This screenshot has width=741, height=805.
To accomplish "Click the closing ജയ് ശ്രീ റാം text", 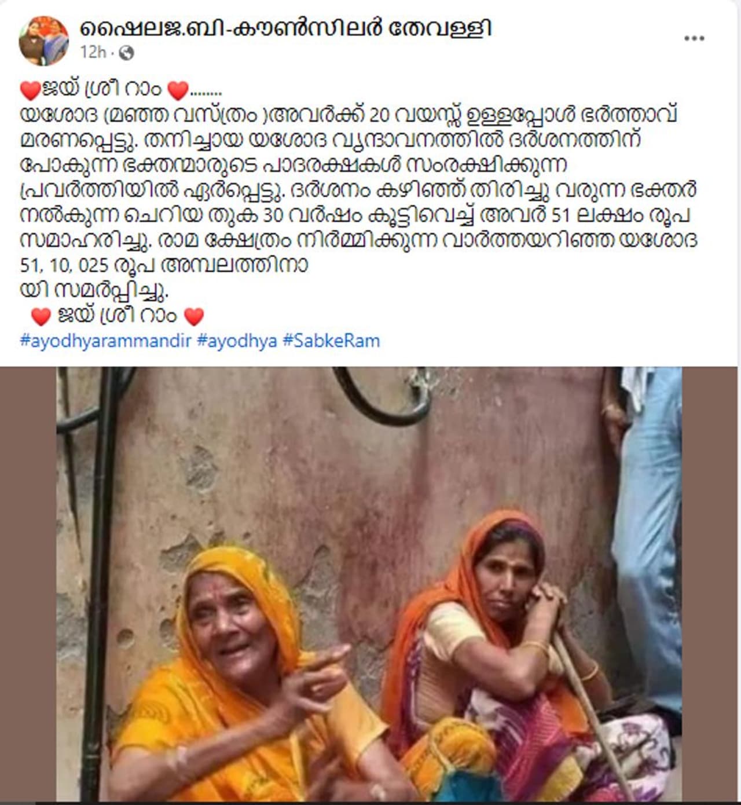I will (117, 316).
